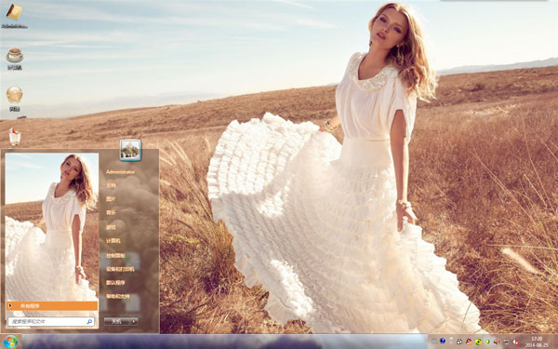The height and width of the screenshot is (349, 558).
Task: Open Pictures (图片) in Start menu
Action: pos(111,199)
